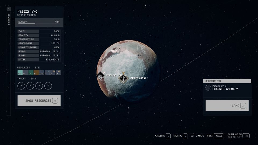Viewport: 258px width, 145px height.
Task: Click the X key hint on Land
Action: pos(243,106)
